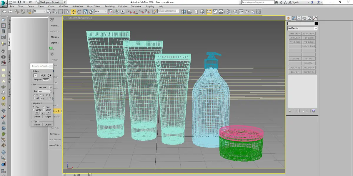Activate the Select and Uniform Scale tool
The width and height of the screenshot is (353, 176).
(x=85, y=12)
